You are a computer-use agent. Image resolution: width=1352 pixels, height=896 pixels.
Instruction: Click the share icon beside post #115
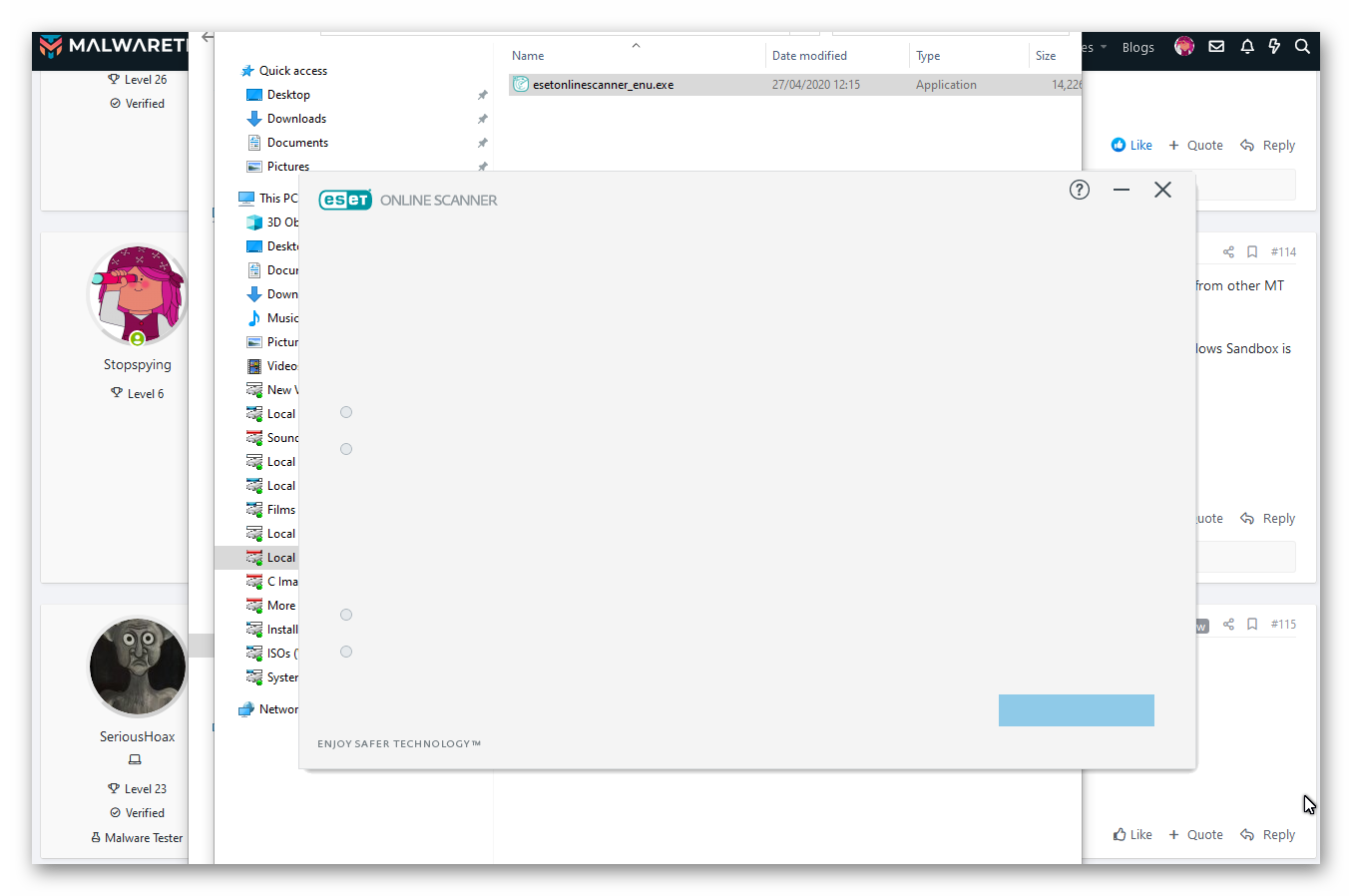[x=1228, y=625]
